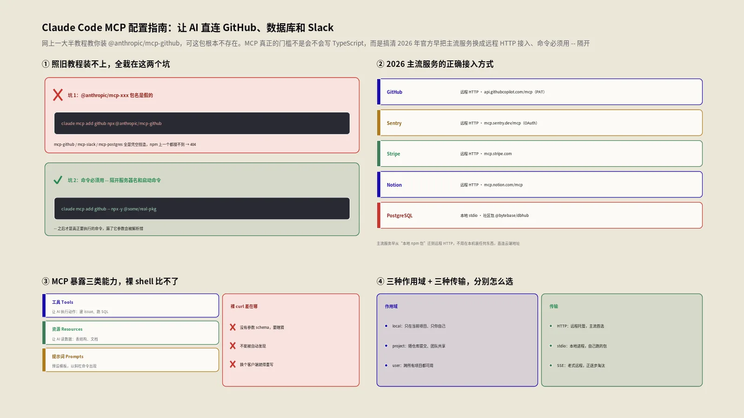Click the 作用域 card heading

(x=392, y=307)
